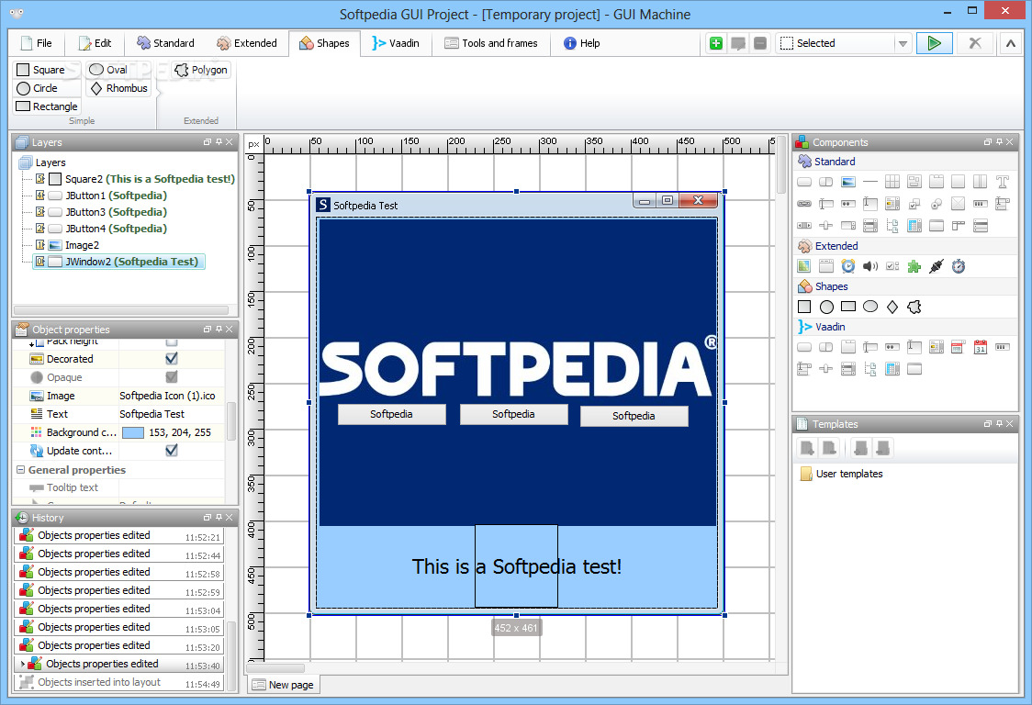Select the history entry timed 11:52:21
1032x705 pixels.
pyautogui.click(x=119, y=536)
